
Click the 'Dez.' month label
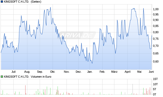(x=79, y=72)
